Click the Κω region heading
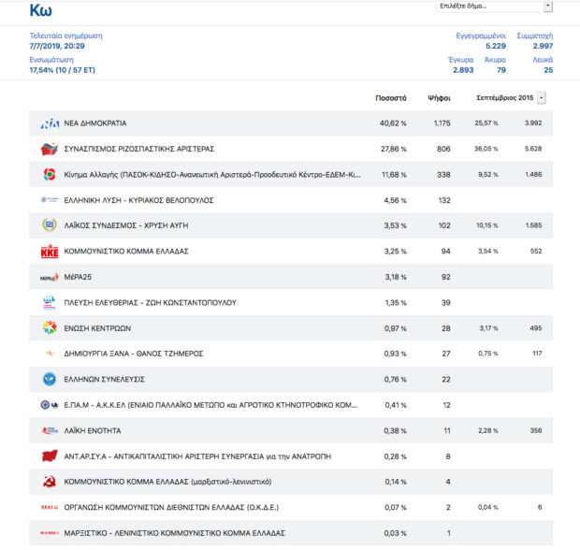 [40, 10]
